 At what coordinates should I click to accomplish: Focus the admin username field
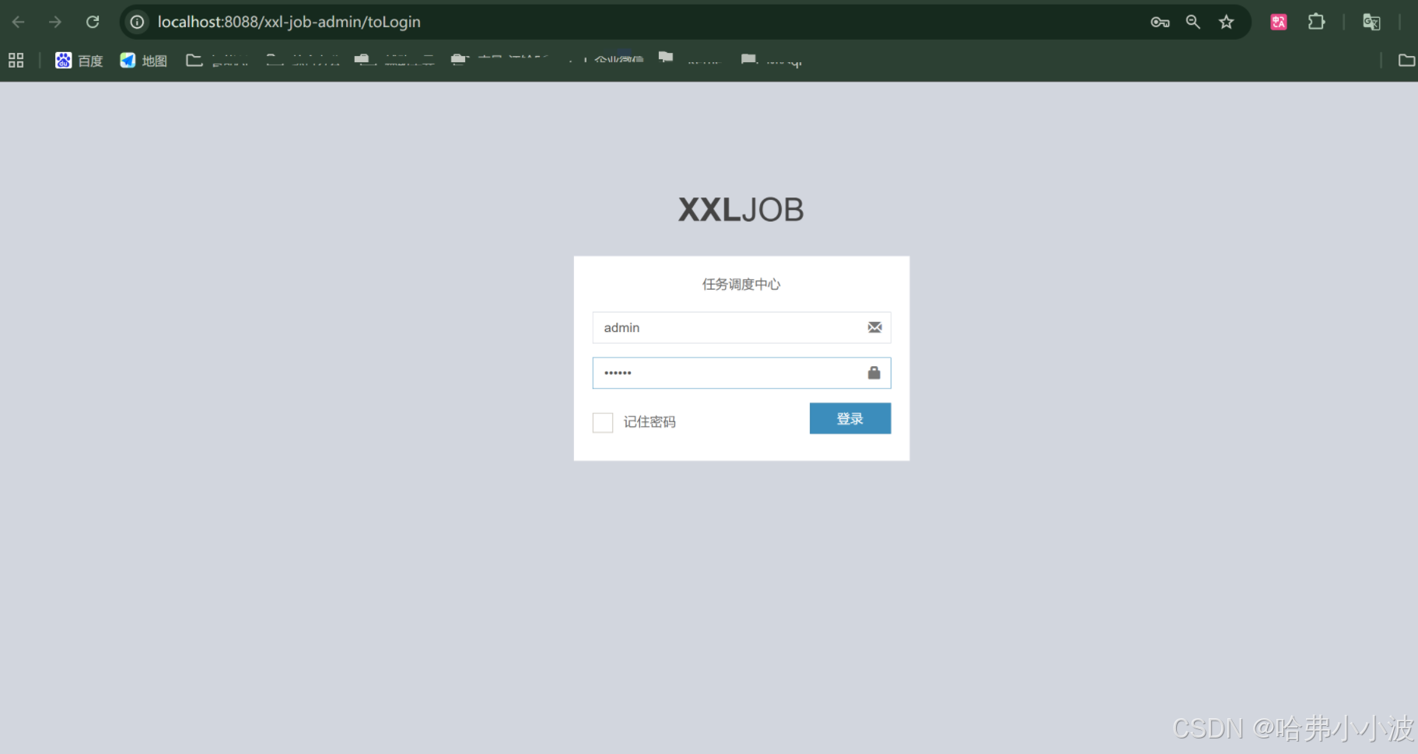[x=741, y=327]
